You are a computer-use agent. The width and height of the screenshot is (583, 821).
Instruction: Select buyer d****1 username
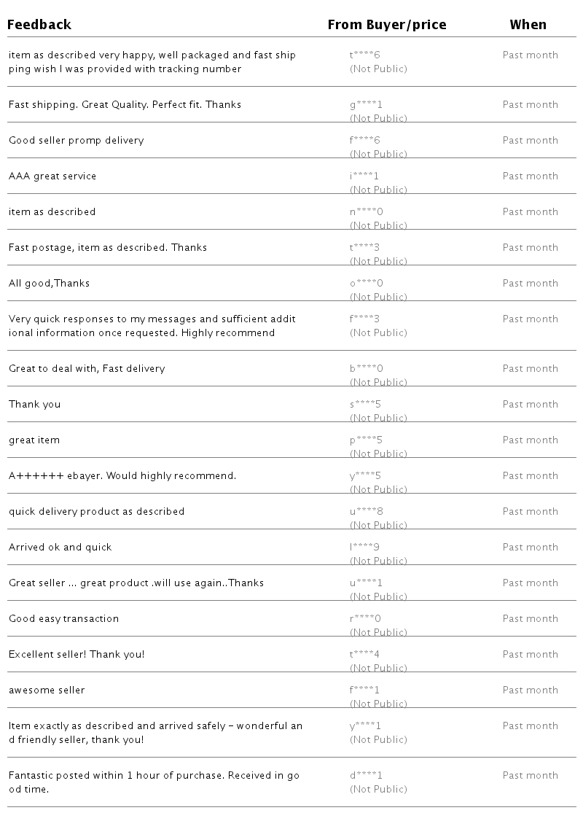coord(366,776)
